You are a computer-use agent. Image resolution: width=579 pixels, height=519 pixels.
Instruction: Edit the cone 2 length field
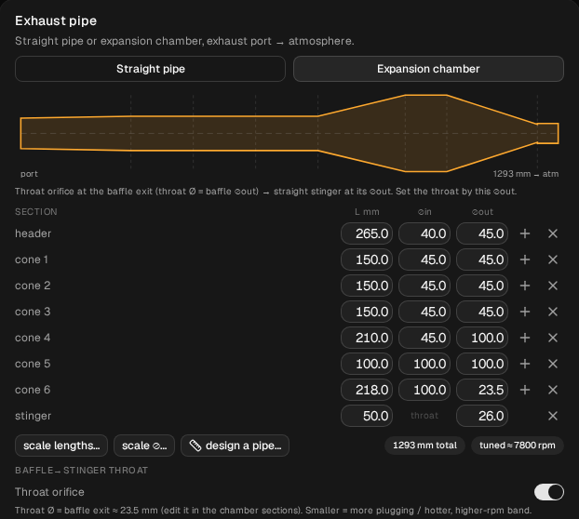[x=367, y=286]
